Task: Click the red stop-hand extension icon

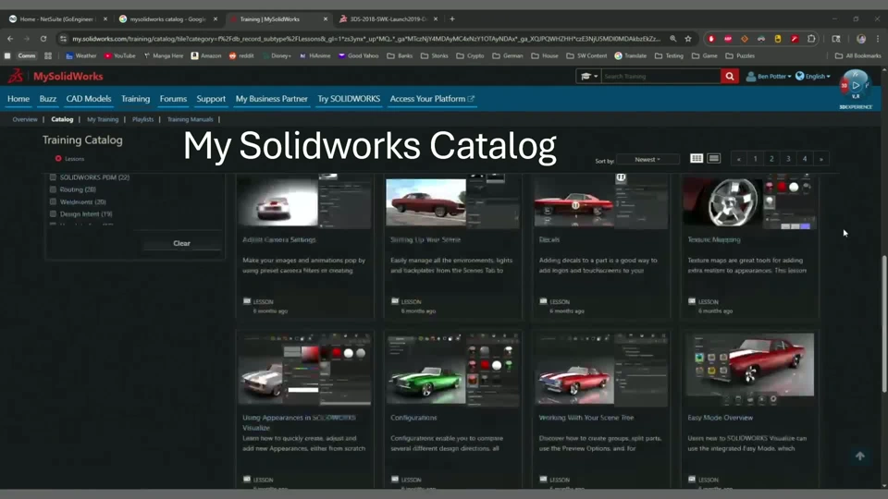Action: [711, 39]
